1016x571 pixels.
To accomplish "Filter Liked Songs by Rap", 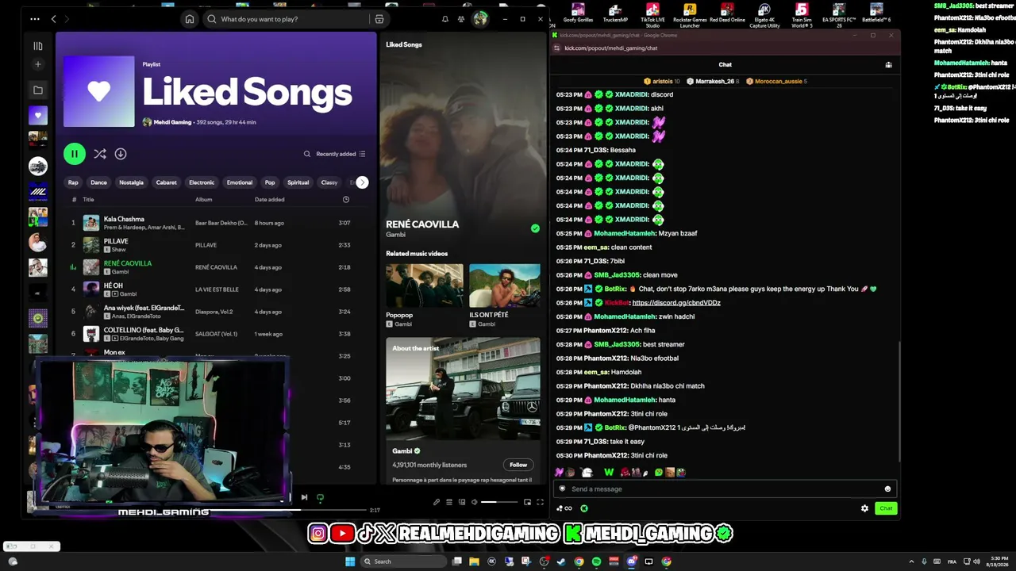I will click(73, 182).
